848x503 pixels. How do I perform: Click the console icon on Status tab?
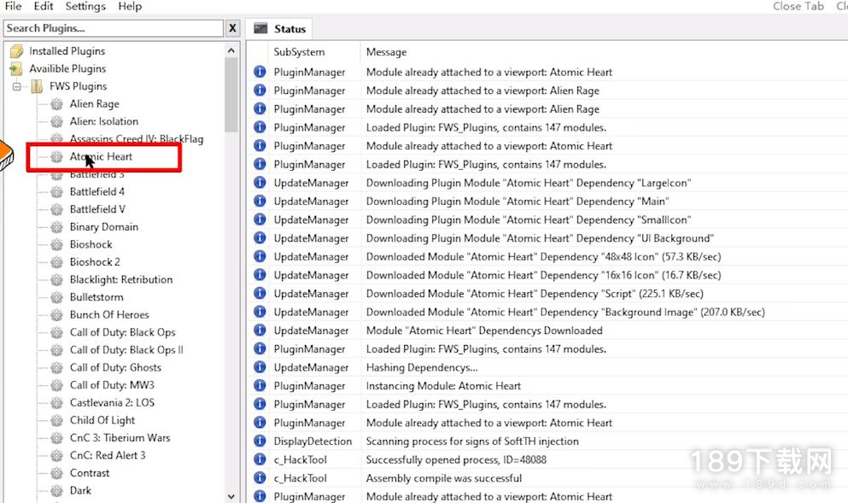click(260, 28)
